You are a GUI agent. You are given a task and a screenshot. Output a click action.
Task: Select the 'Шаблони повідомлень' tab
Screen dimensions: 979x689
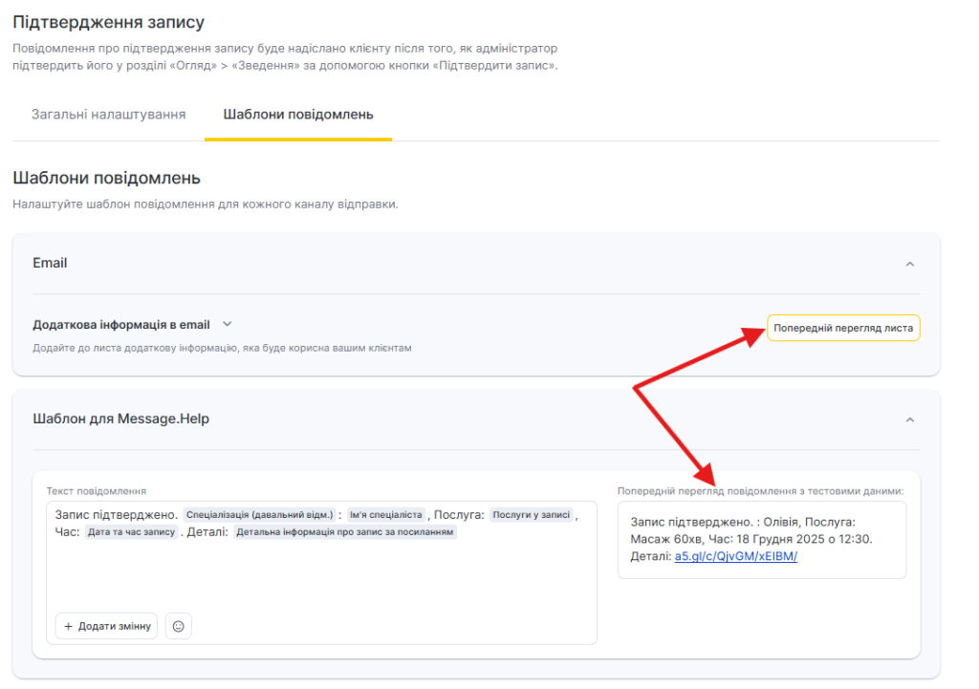pyautogui.click(x=297, y=115)
